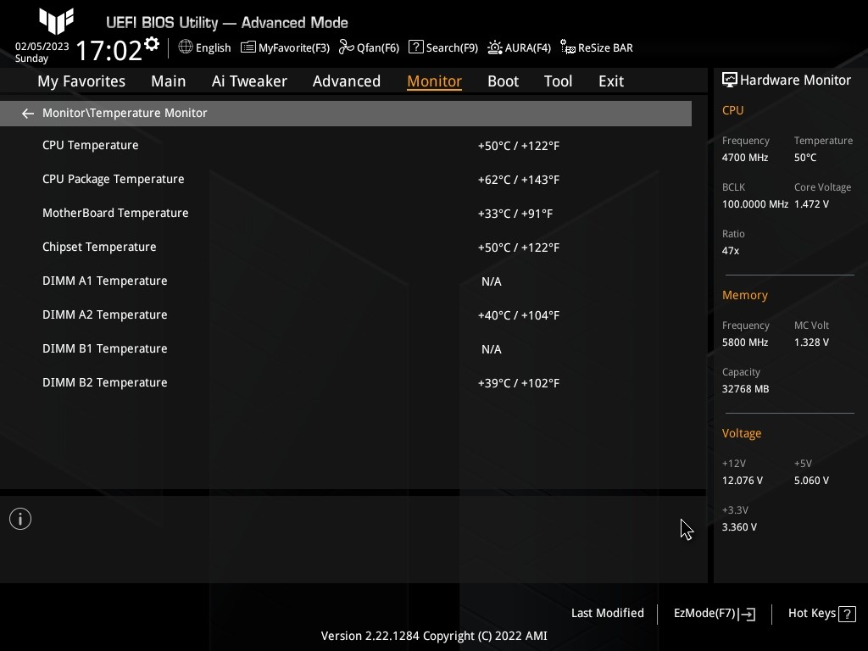Select the CPU Package Temperature row
Image resolution: width=868 pixels, height=651 pixels.
114,180
